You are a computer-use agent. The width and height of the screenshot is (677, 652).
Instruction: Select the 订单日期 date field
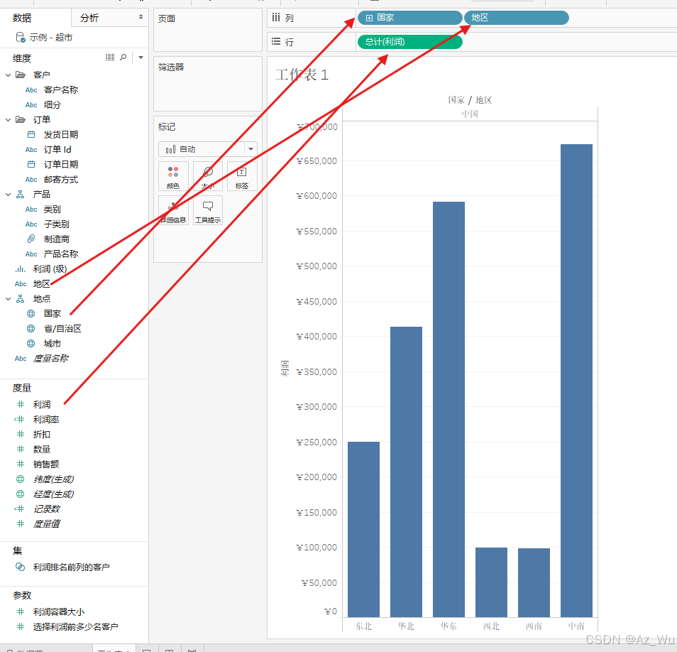tap(61, 165)
